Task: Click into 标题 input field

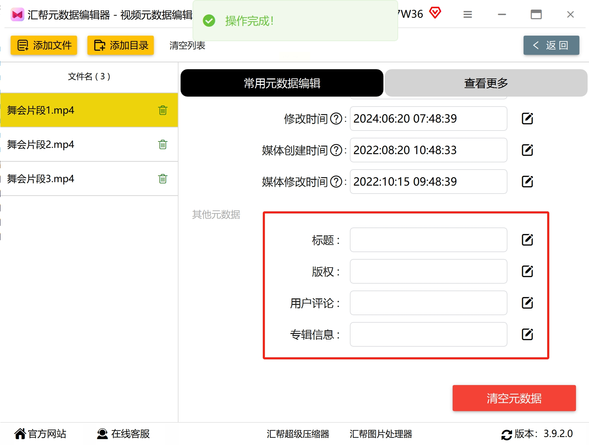Action: [428, 240]
